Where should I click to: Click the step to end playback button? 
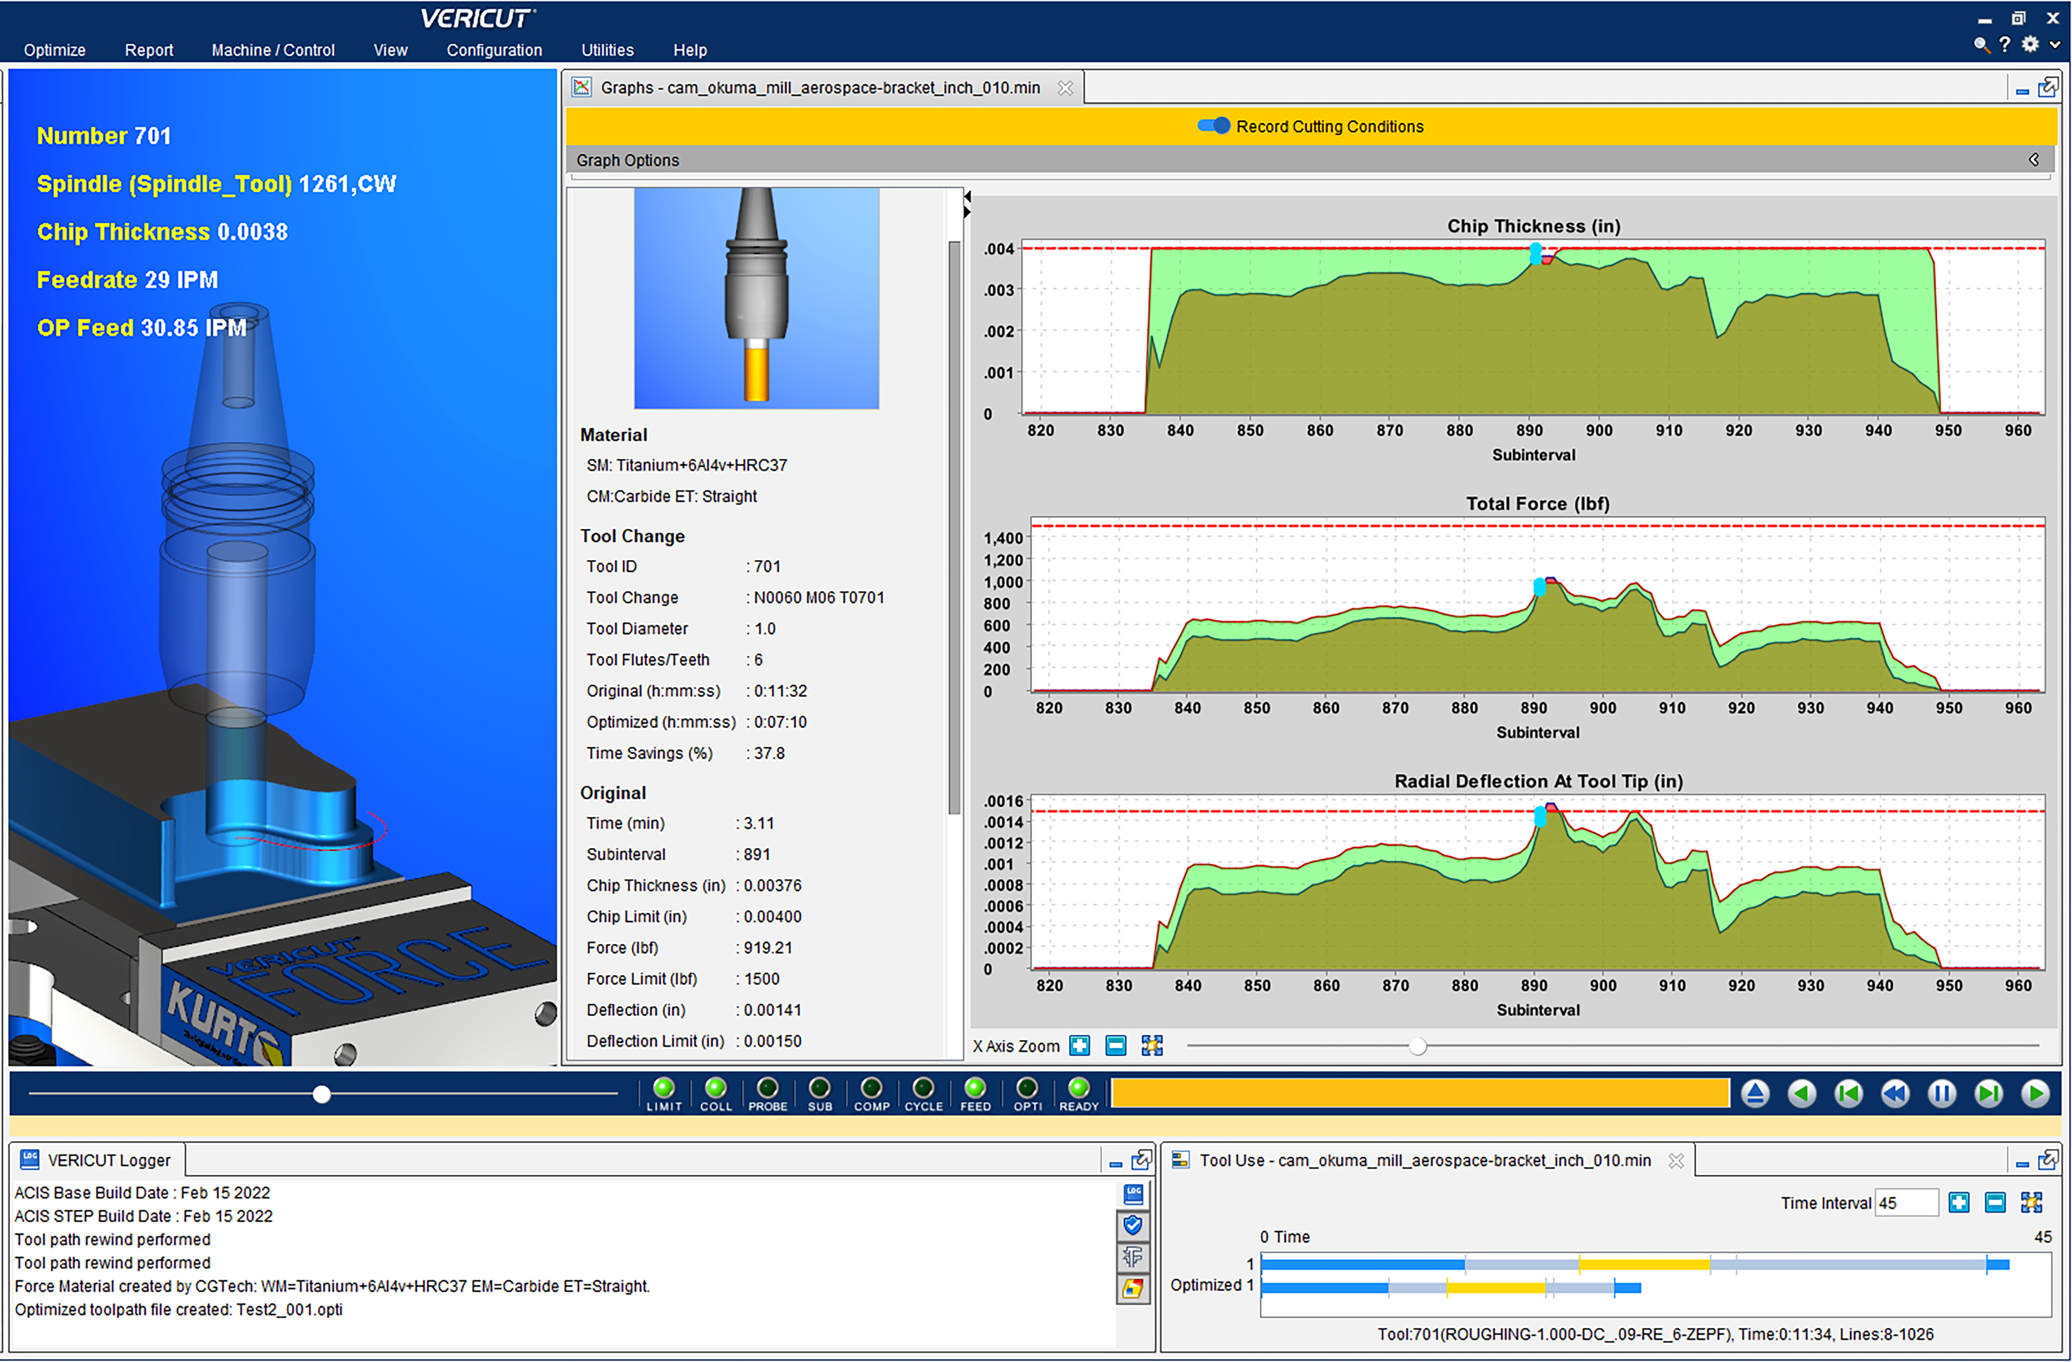point(1988,1094)
